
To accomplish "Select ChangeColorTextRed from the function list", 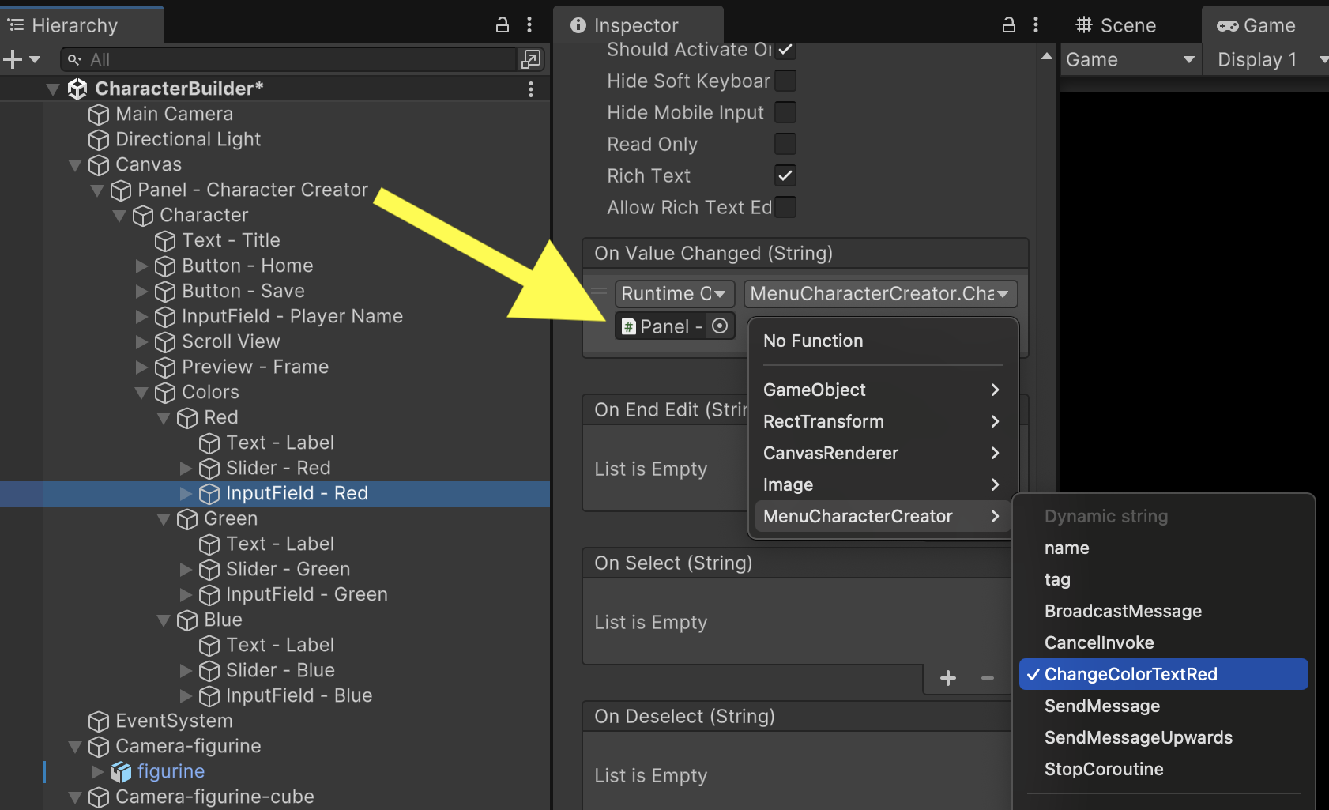I will (x=1130, y=674).
